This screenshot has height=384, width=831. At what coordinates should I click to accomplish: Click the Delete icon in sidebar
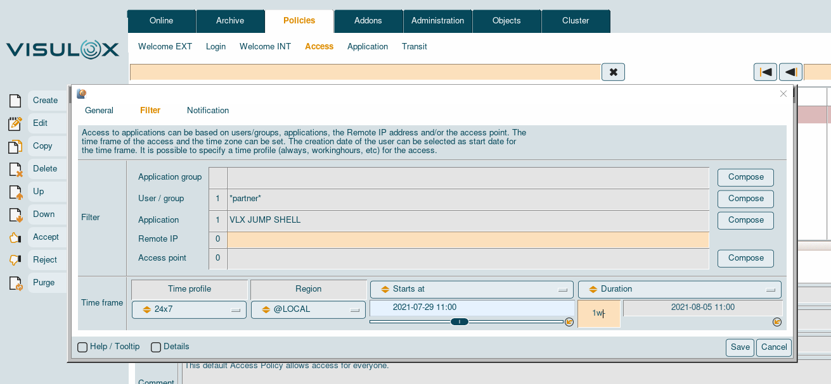[x=15, y=169]
